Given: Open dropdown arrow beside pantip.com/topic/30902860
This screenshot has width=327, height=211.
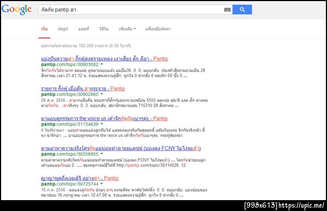Looking at the screenshot, I should (x=102, y=94).
